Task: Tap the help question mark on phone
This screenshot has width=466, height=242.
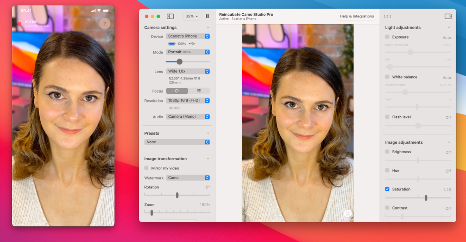Action: pos(105,24)
